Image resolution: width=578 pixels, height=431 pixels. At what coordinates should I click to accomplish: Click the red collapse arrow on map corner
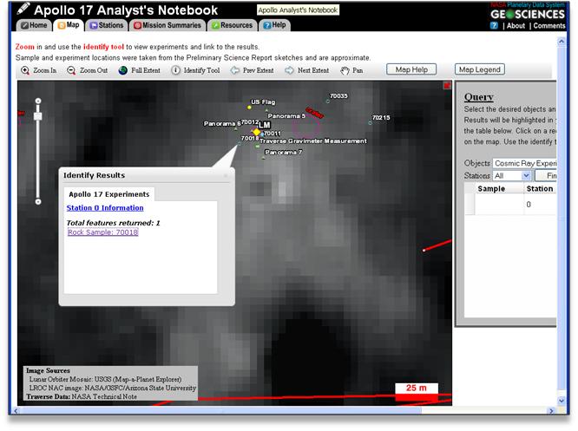[447, 86]
